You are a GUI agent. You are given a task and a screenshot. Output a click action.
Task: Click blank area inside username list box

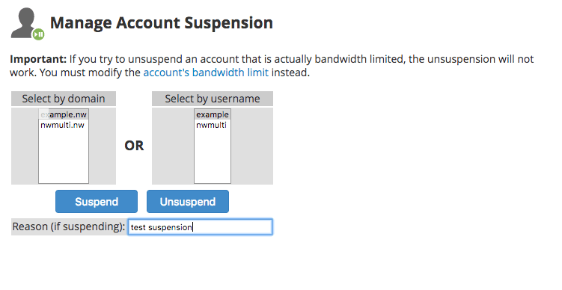coord(213,156)
